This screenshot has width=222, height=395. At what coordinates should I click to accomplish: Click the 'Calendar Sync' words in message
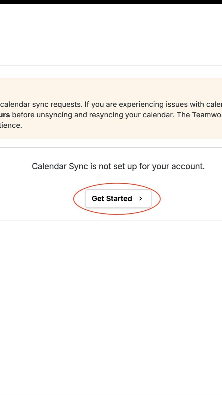(60, 166)
